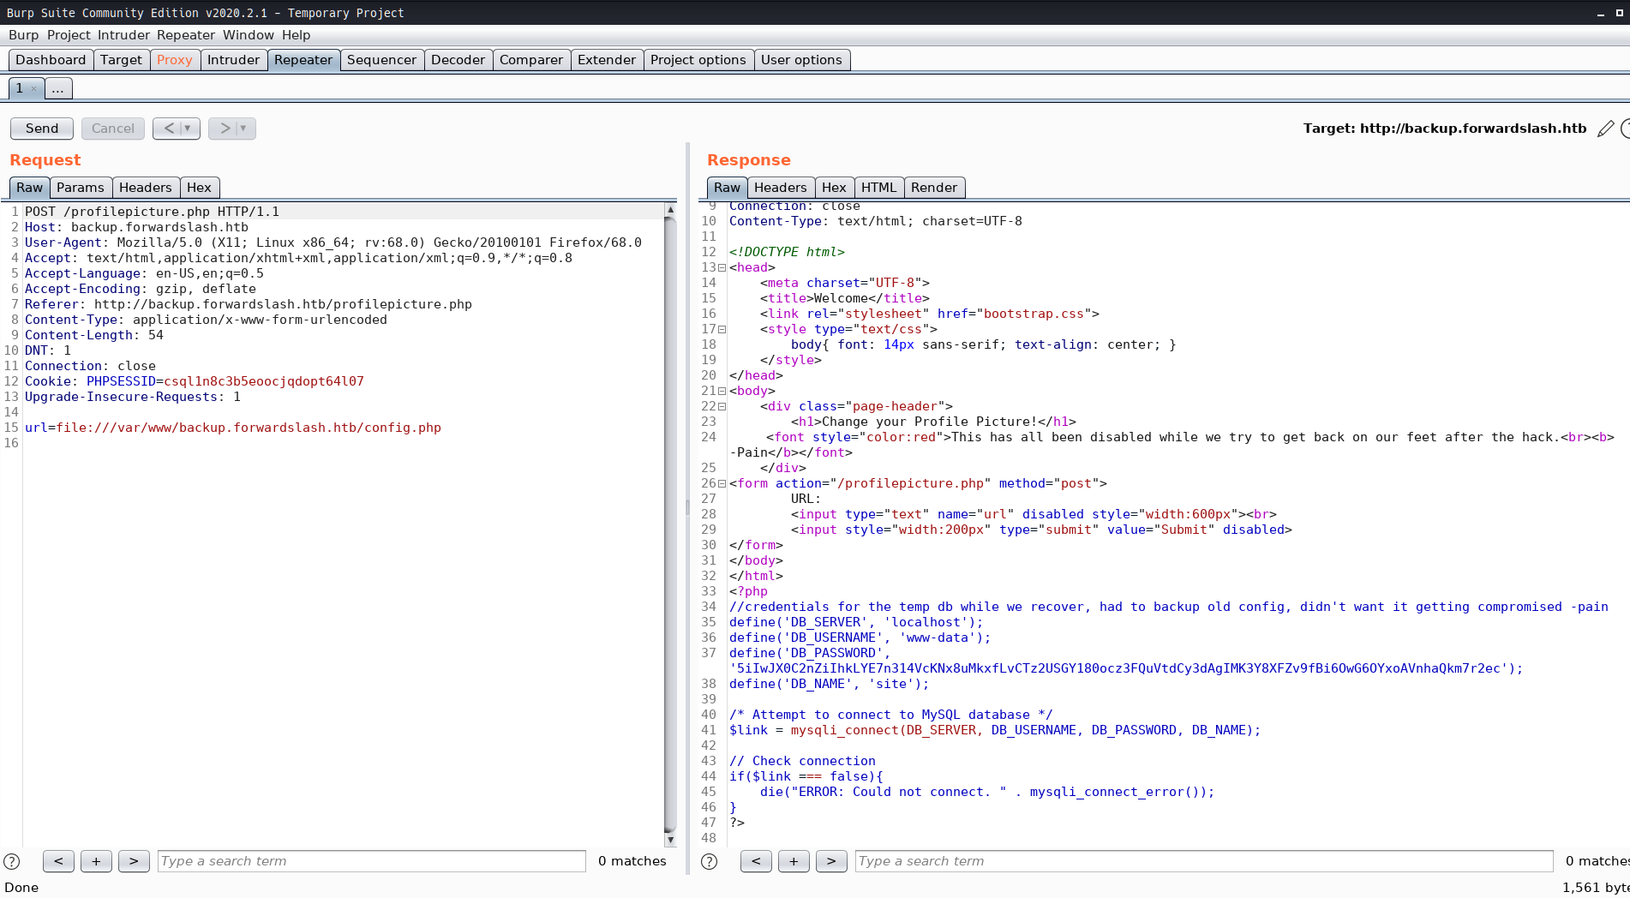Screen dimensions: 1630x898
Task: Close Repeater tab 1 with x
Action: click(34, 88)
